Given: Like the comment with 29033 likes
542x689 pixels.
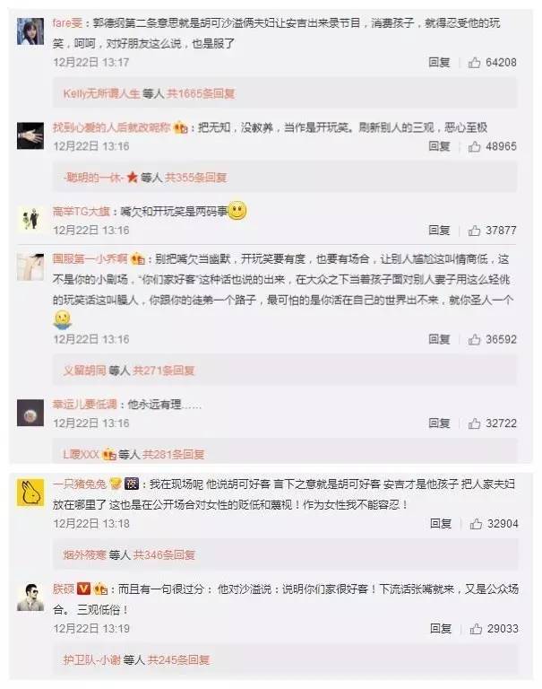Looking at the screenshot, I should (476, 629).
